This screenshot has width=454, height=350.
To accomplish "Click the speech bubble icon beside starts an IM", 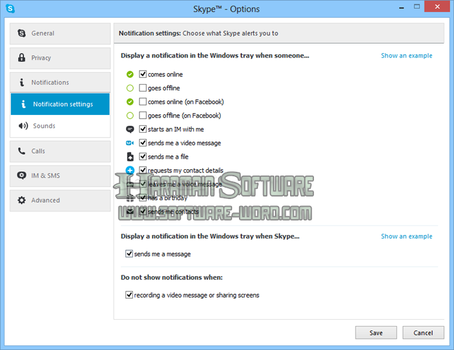I will [130, 129].
